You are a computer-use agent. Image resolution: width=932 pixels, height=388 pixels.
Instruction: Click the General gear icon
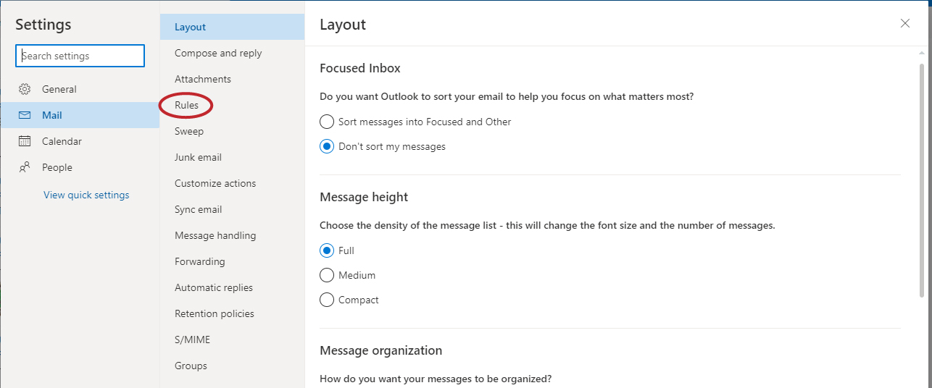click(25, 89)
